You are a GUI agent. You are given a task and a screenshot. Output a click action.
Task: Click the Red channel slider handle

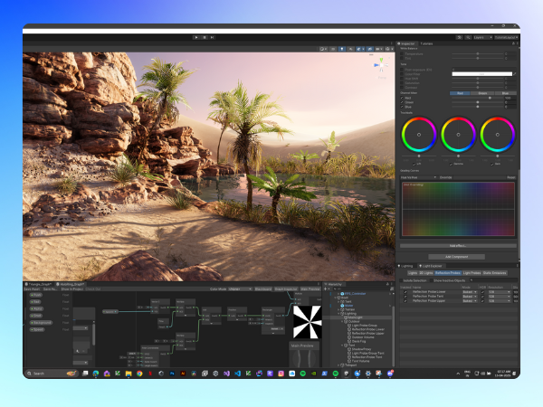tap(490, 98)
